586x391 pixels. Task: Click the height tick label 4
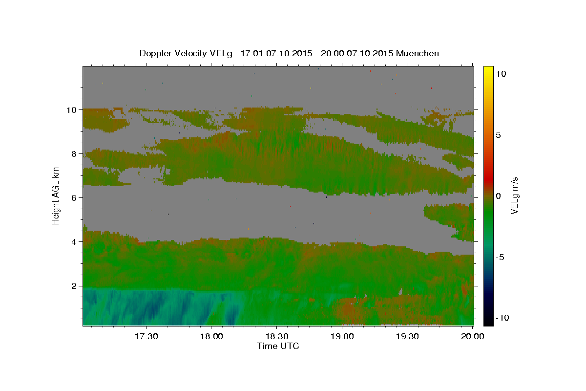74,242
